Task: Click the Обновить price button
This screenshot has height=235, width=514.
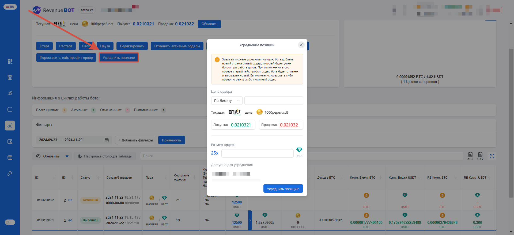Action: pos(209,24)
